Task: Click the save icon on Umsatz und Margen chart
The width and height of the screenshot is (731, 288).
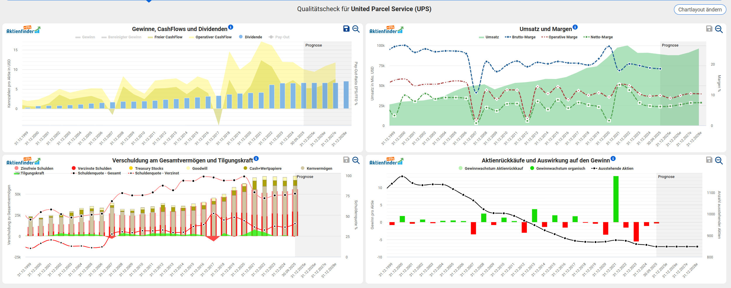Action: [x=709, y=29]
